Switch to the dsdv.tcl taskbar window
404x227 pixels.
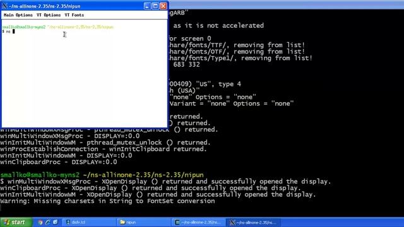tap(89, 222)
